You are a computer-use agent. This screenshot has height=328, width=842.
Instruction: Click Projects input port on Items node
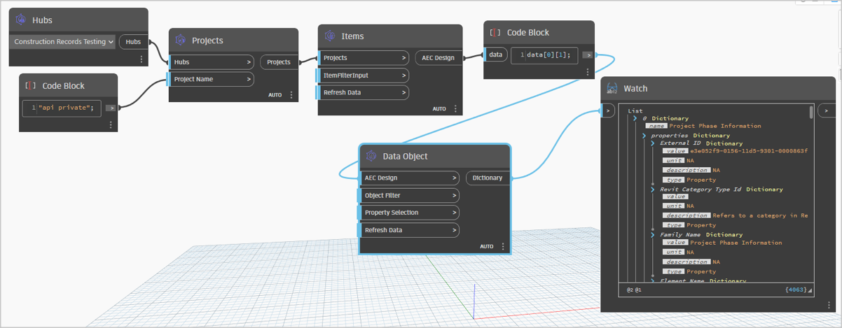click(x=363, y=58)
